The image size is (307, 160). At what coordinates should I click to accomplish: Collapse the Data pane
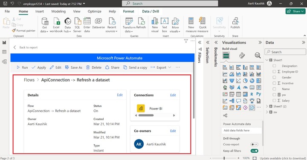pos(304,43)
